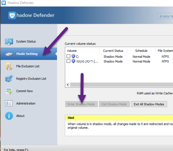Viewport: 173px width, 151px height.
Task: Click NTFS in the דיסק מקומי row
Action: point(165,61)
